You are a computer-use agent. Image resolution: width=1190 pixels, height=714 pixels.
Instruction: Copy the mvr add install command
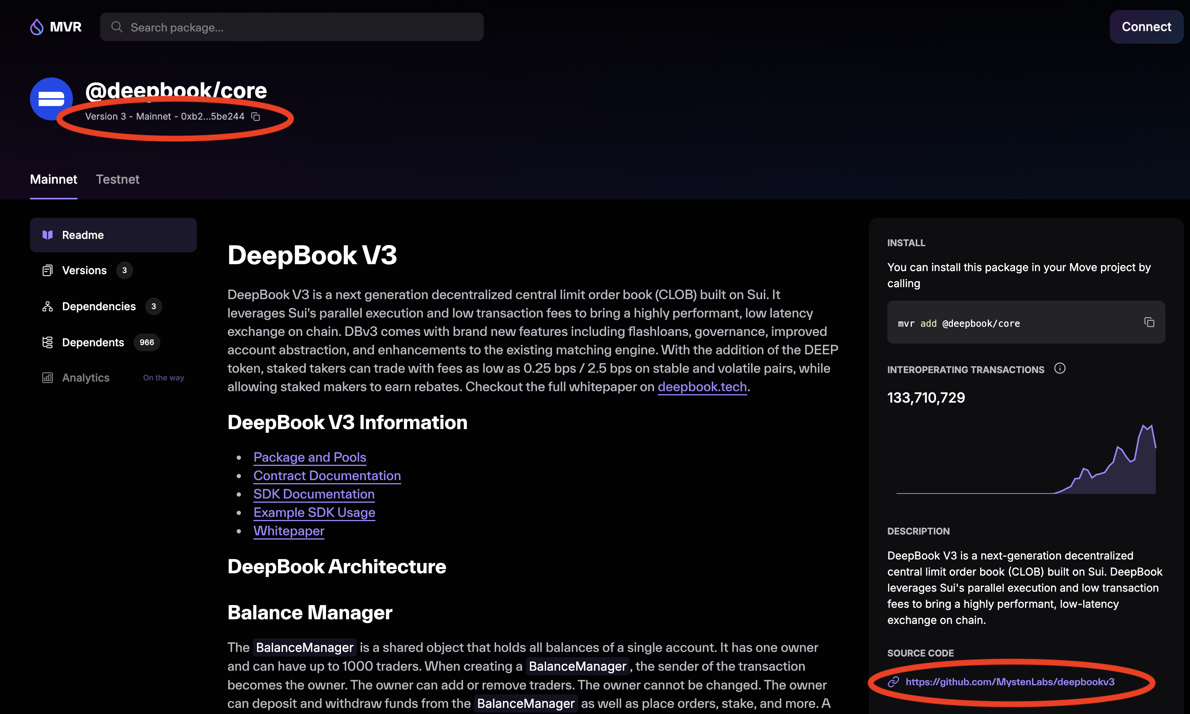(x=1150, y=322)
